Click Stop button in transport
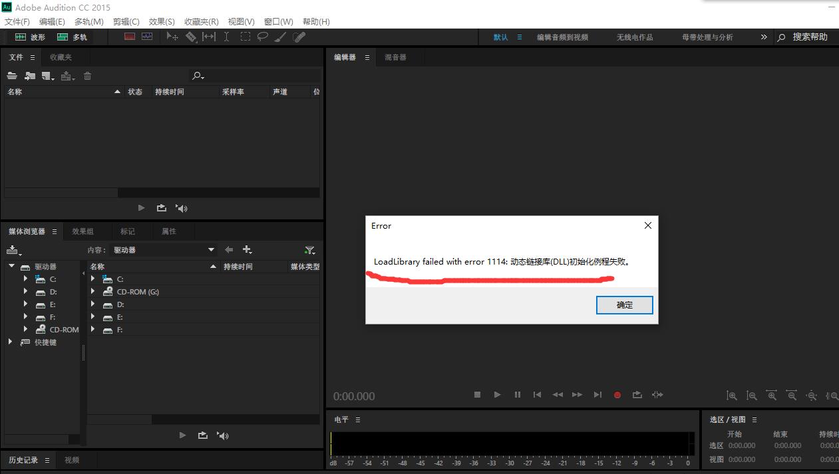Screen dimensions: 839x474 [x=477, y=394]
